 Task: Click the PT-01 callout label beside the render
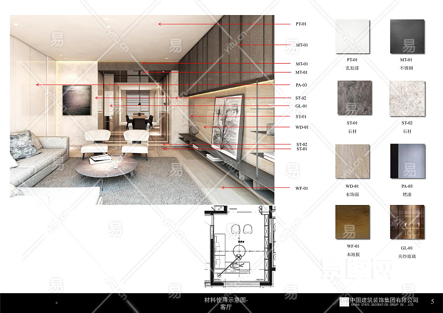coord(301,24)
